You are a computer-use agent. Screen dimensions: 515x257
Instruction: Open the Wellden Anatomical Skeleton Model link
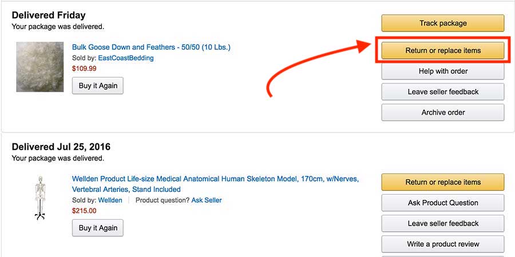(215, 184)
